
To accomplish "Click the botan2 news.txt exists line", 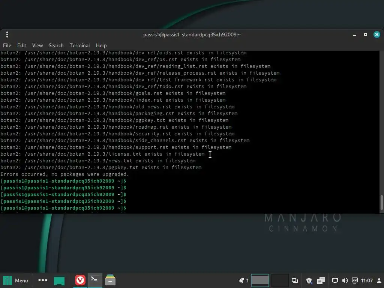I will [x=98, y=161].
